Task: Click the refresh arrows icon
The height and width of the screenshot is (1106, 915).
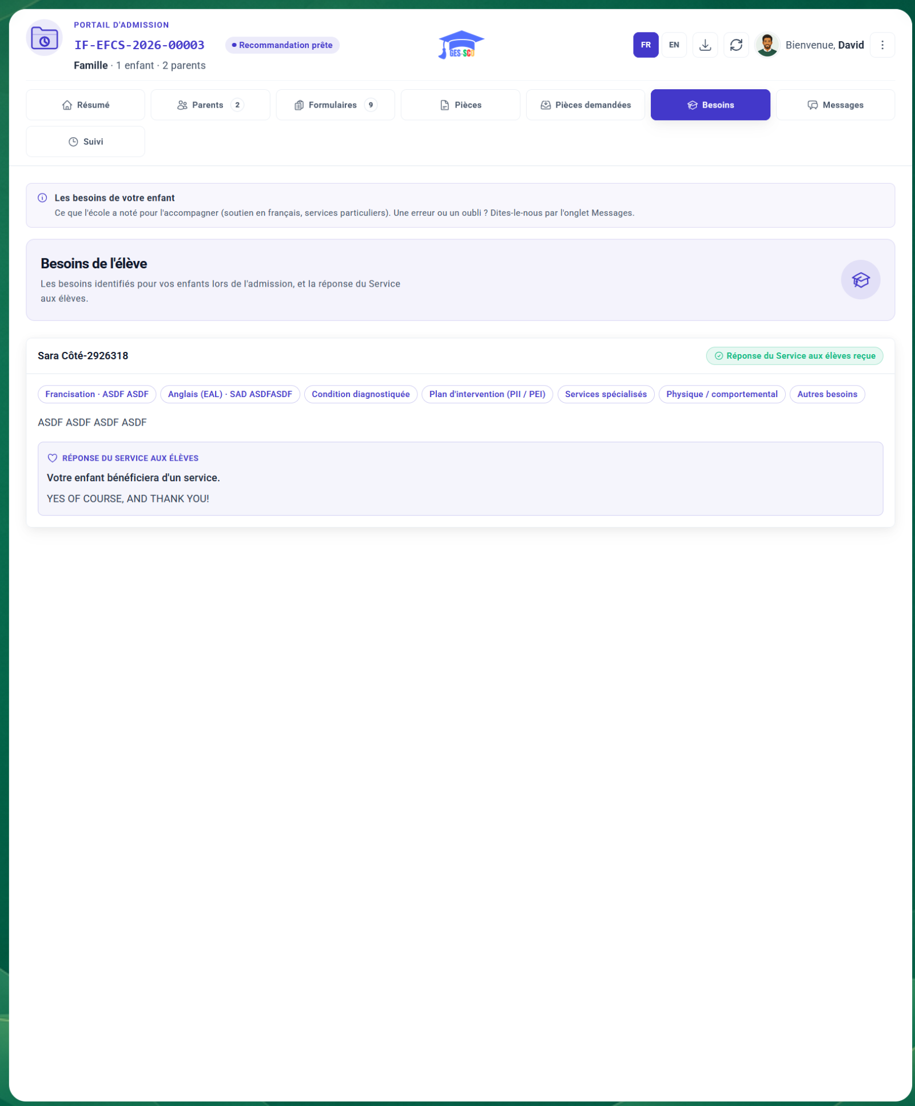Action: (x=736, y=45)
